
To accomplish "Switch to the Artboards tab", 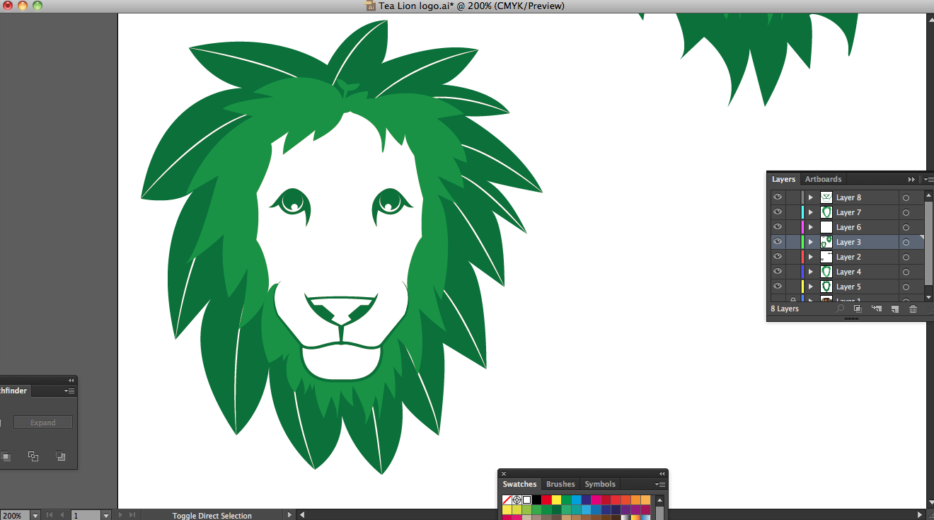I will click(823, 180).
